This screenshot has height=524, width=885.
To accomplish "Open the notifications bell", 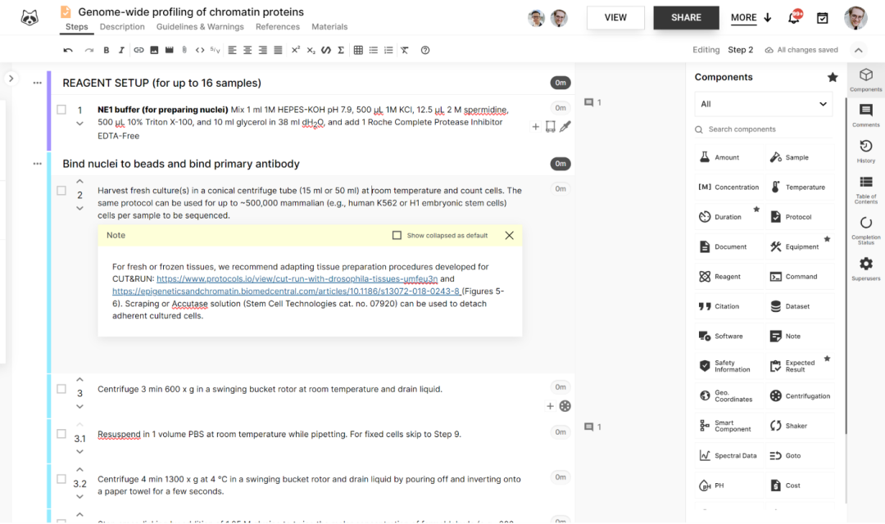I will [x=794, y=17].
